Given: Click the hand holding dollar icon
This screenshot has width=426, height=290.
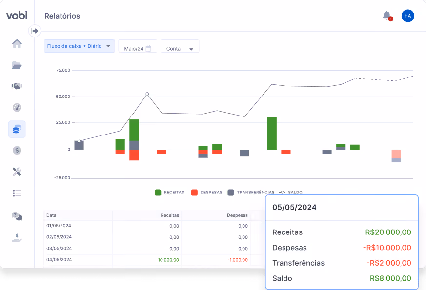Looking at the screenshot, I should click(x=17, y=238).
